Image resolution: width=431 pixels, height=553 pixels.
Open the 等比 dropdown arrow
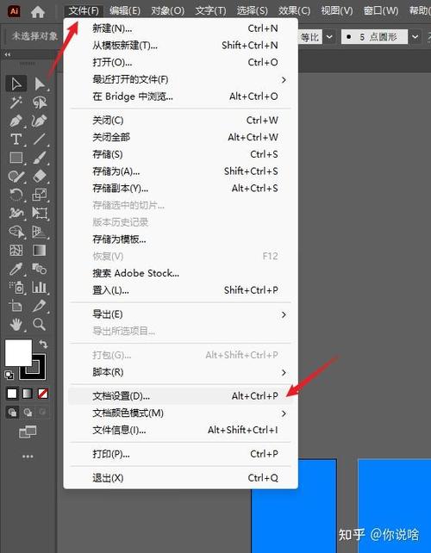(329, 37)
